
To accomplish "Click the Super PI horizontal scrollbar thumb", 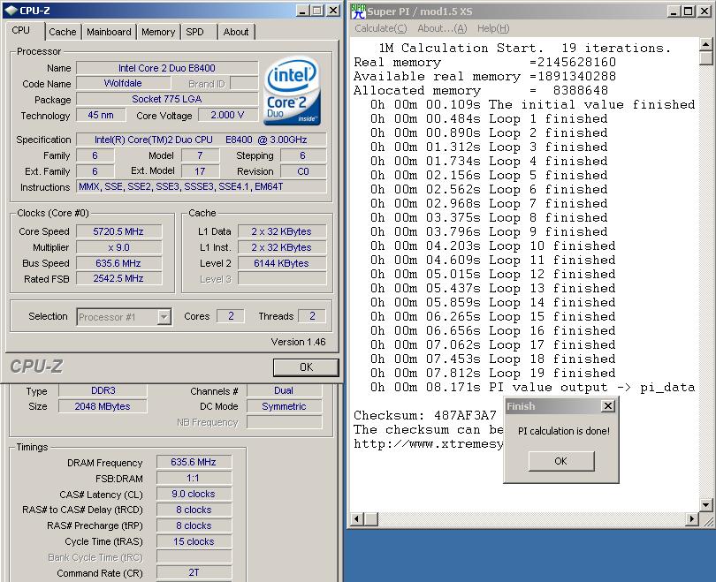I will click(370, 518).
